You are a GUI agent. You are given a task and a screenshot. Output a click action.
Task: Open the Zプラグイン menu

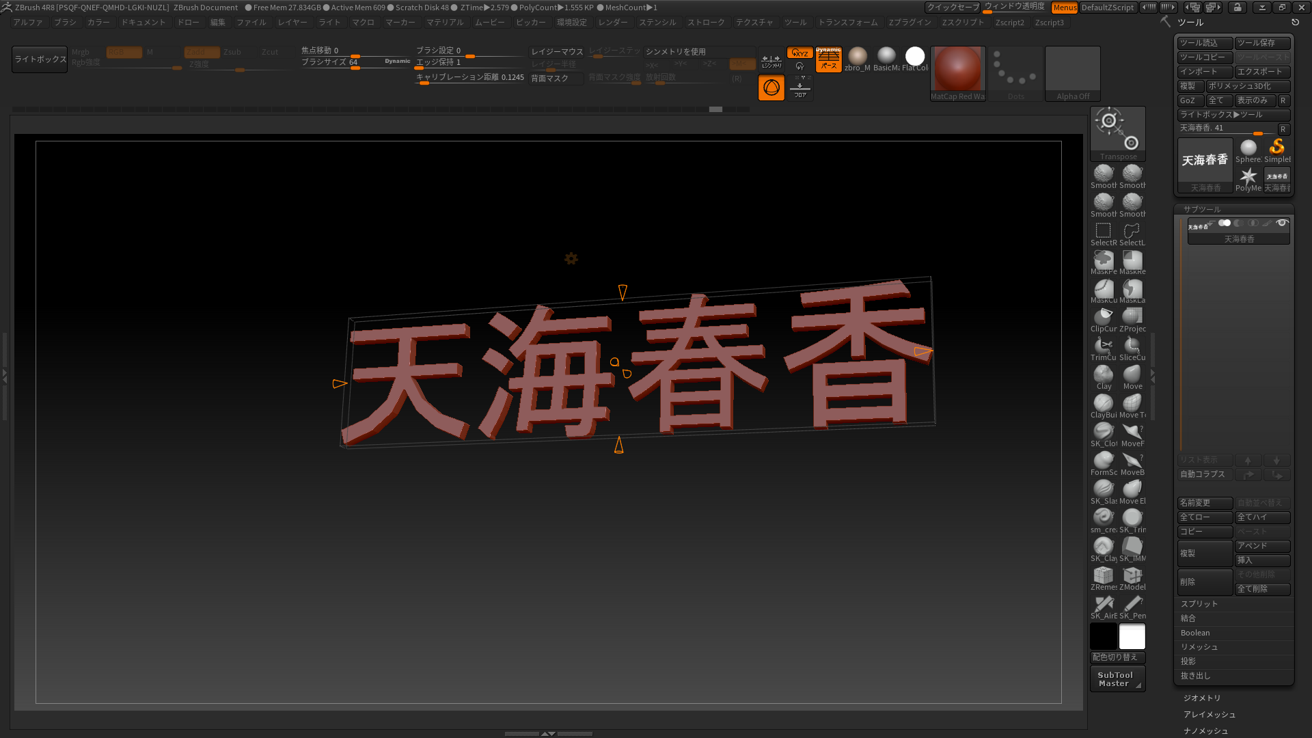coord(910,23)
